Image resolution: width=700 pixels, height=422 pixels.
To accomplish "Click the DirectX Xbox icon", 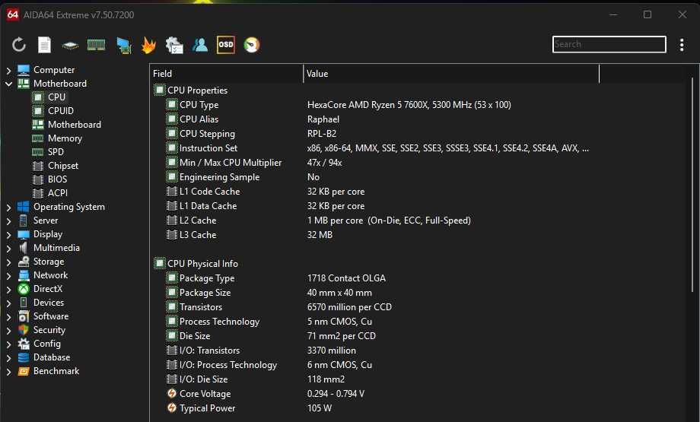I will pos(24,289).
